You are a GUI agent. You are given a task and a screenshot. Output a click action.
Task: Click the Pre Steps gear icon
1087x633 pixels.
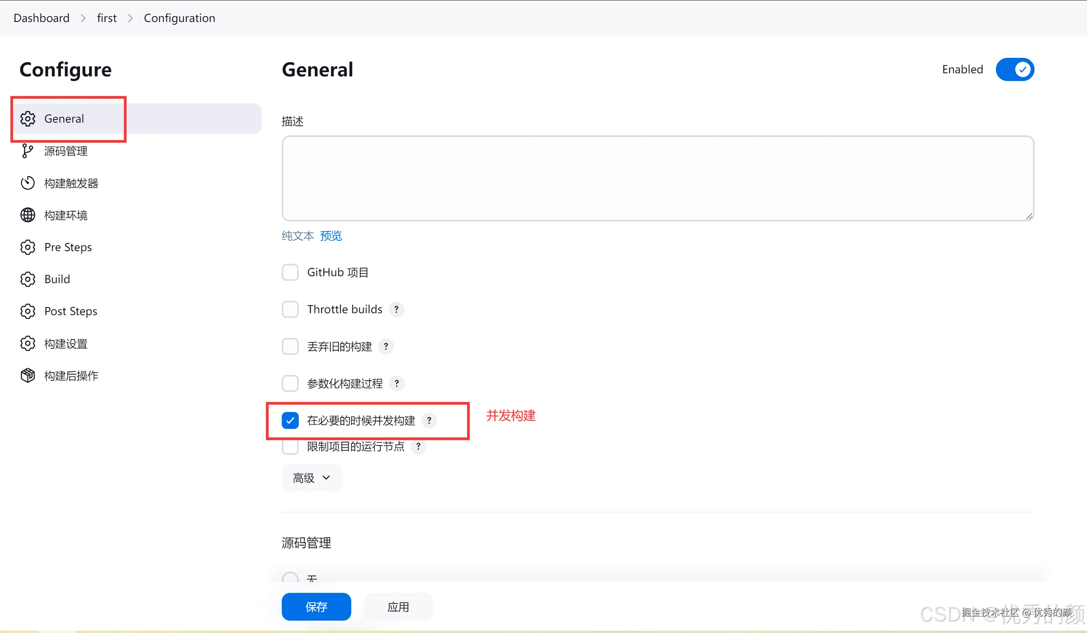click(x=28, y=247)
